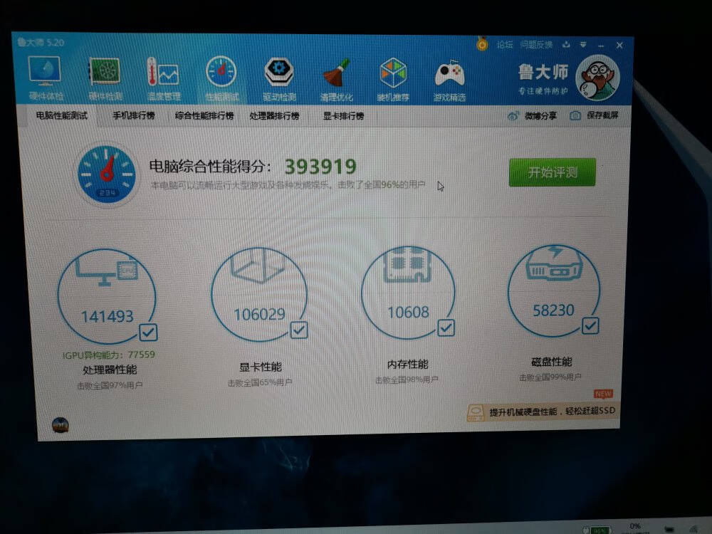The width and height of the screenshot is (712, 534).
Task: Click the 显卡性能 label
Action: 261,367
